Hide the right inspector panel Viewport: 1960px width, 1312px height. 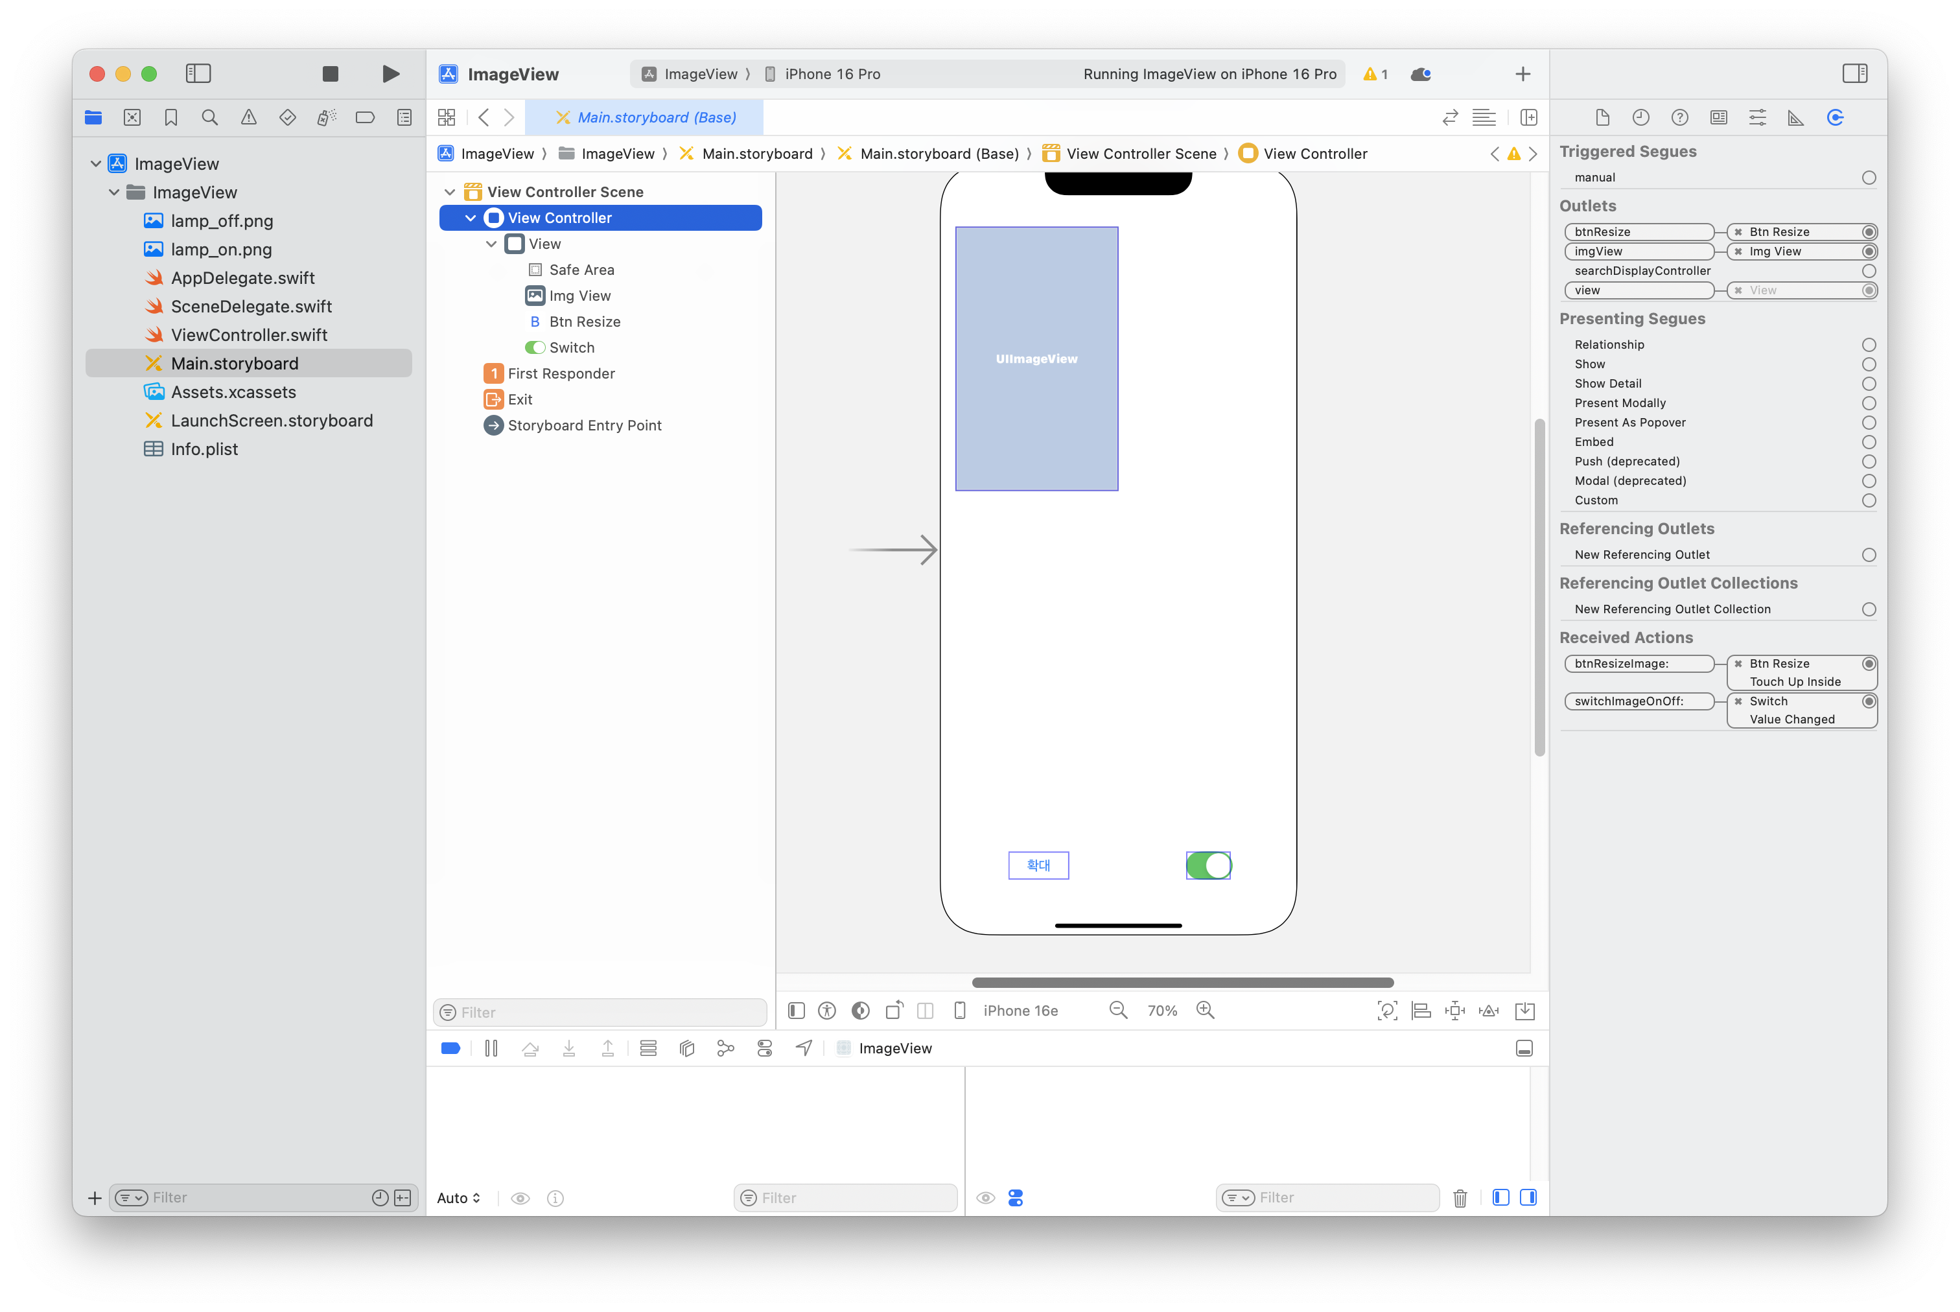coord(1854,74)
